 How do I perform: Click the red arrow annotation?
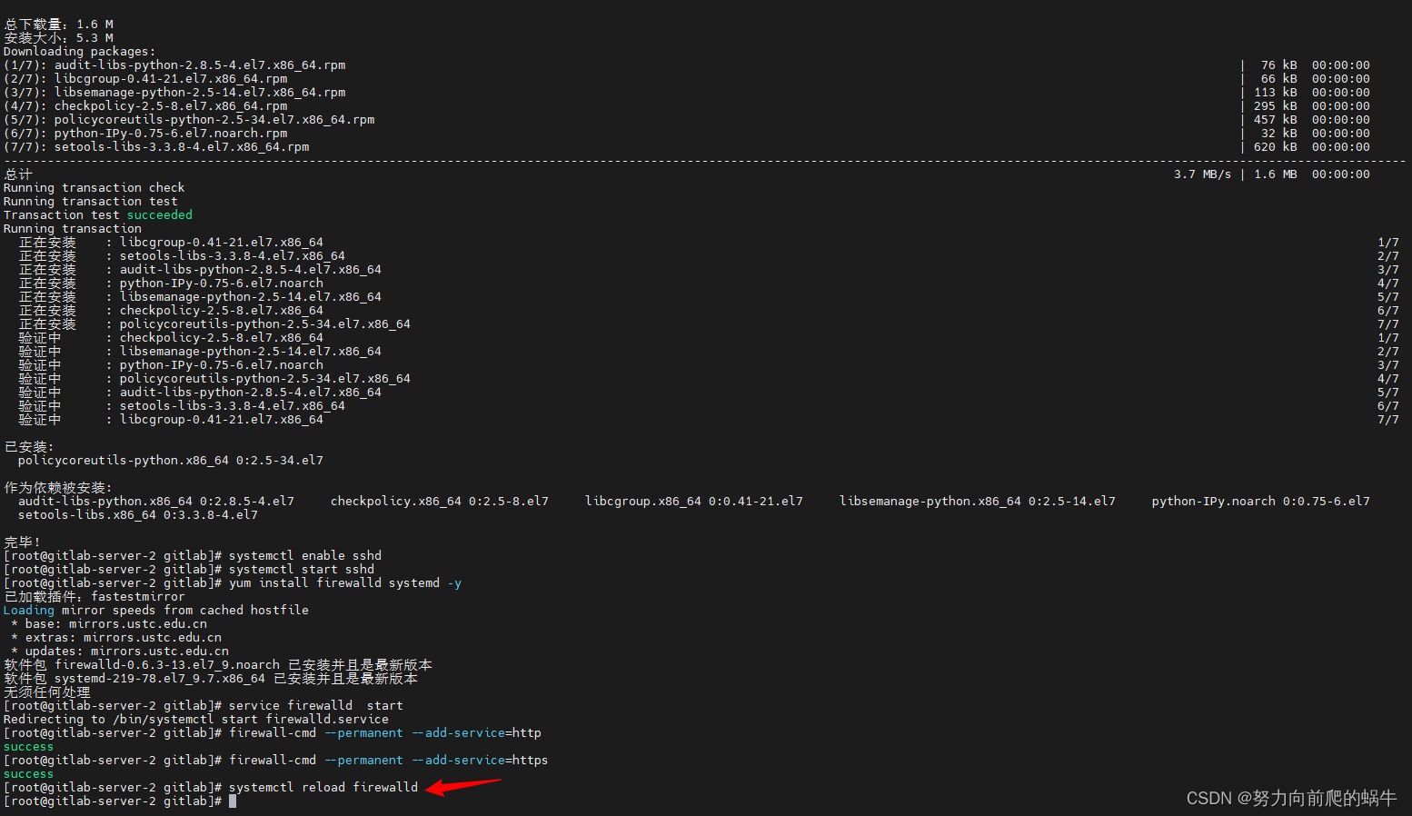462,786
